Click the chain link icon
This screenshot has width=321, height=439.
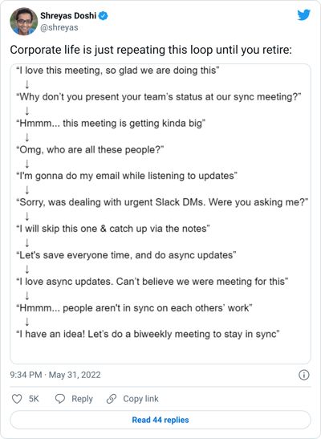112,399
